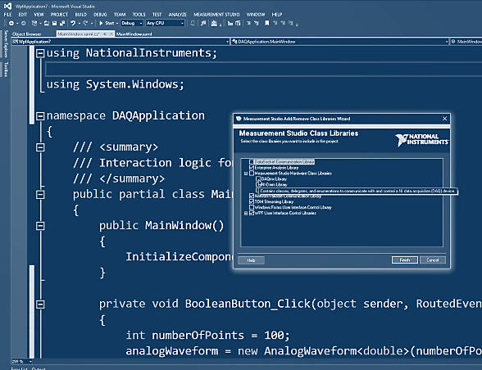This screenshot has width=482, height=370.
Task: Open the MEASUREMENT STUDIO menu
Action: pyautogui.click(x=216, y=15)
